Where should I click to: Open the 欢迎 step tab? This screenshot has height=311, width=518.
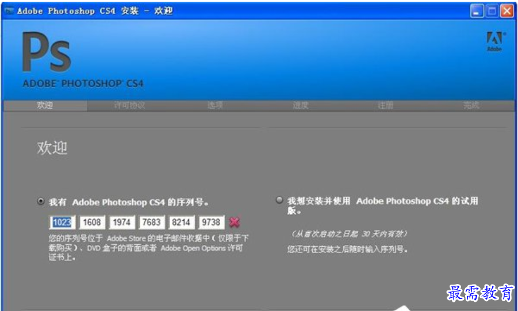(x=45, y=105)
